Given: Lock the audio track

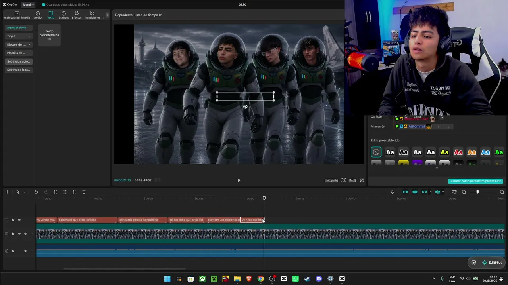Looking at the screenshot, I should pyautogui.click(x=13, y=251).
